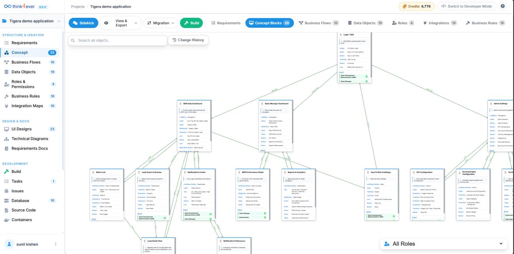This screenshot has width=514, height=254.
Task: Open Tasks in sidebar
Action: pyautogui.click(x=30, y=181)
